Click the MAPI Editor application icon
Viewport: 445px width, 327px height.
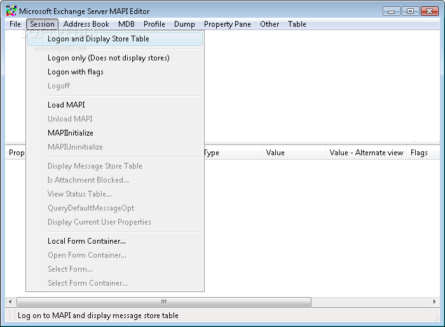pos(11,11)
